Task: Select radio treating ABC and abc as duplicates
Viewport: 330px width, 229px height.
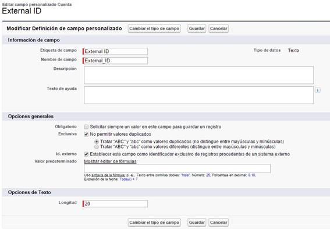Action: pyautogui.click(x=97, y=142)
